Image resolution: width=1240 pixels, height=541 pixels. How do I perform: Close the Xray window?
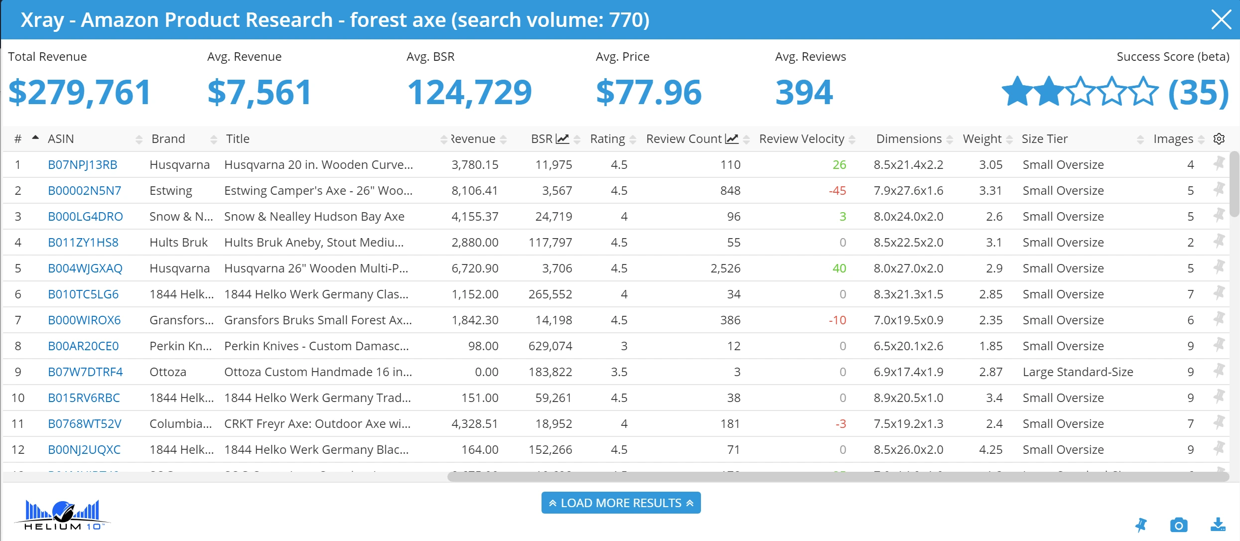pyautogui.click(x=1221, y=20)
